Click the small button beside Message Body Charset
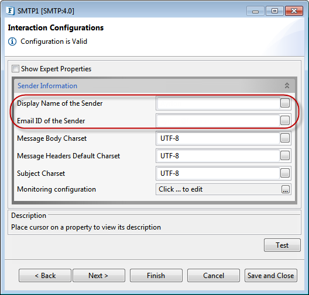Viewport: 309px width, 295px height. click(285, 138)
